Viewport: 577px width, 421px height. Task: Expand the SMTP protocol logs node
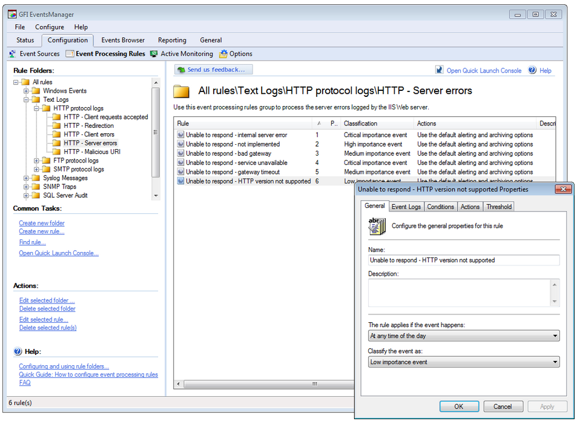coord(36,169)
